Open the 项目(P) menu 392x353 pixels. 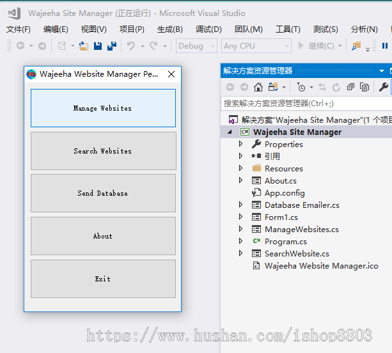132,29
